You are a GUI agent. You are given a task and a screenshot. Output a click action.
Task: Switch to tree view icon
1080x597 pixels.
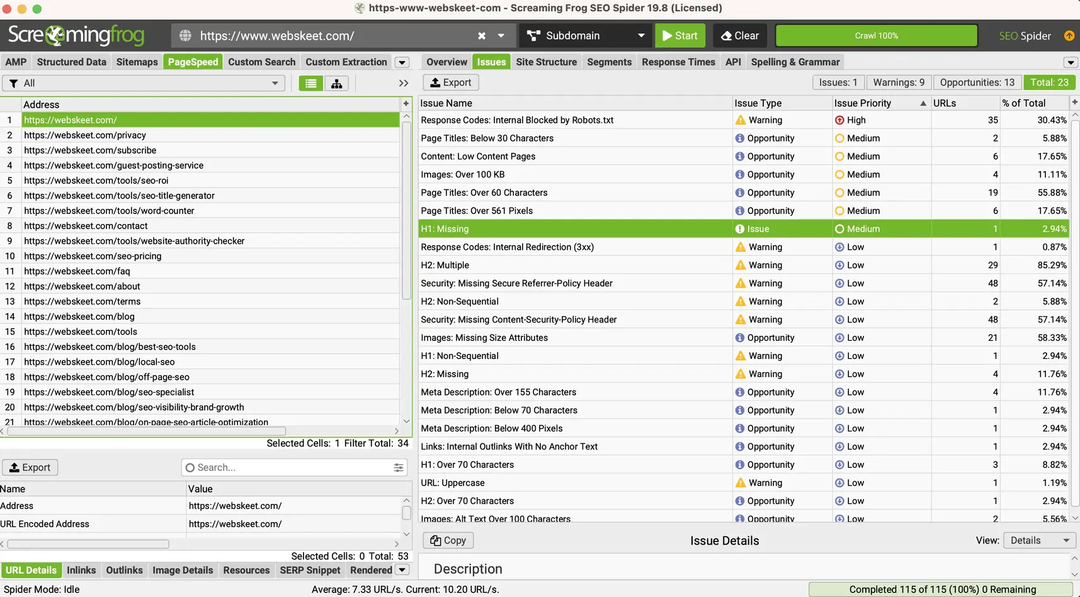click(337, 83)
